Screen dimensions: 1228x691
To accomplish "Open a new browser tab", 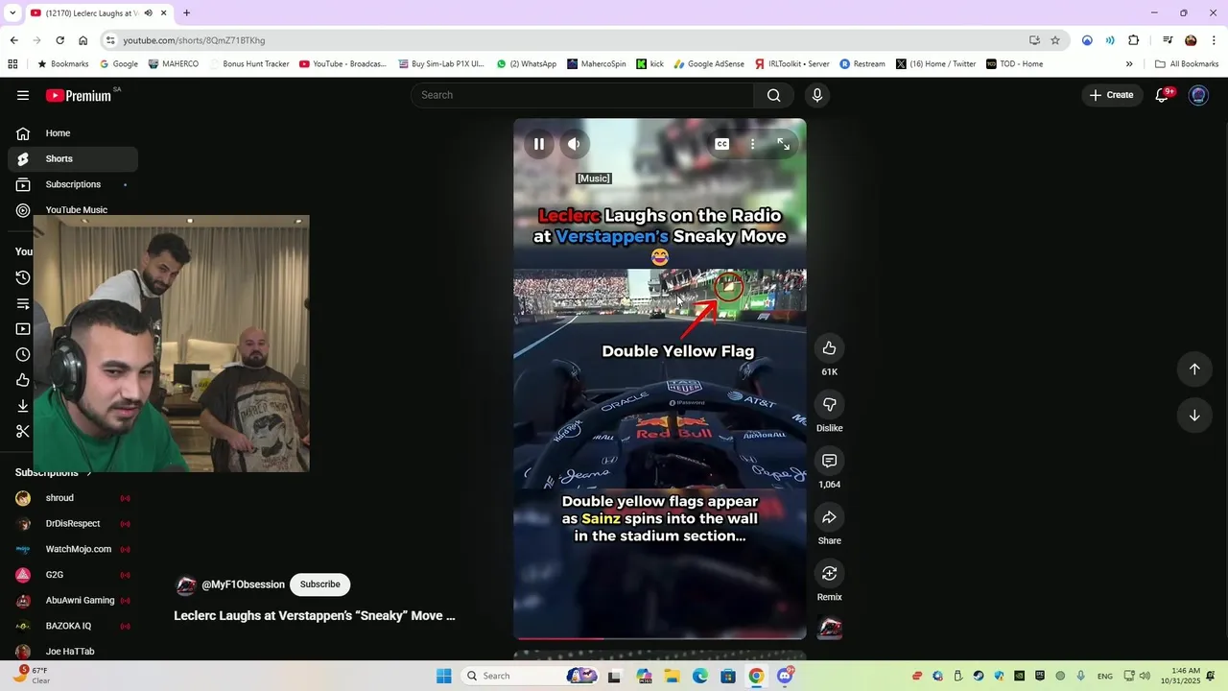I will (186, 12).
